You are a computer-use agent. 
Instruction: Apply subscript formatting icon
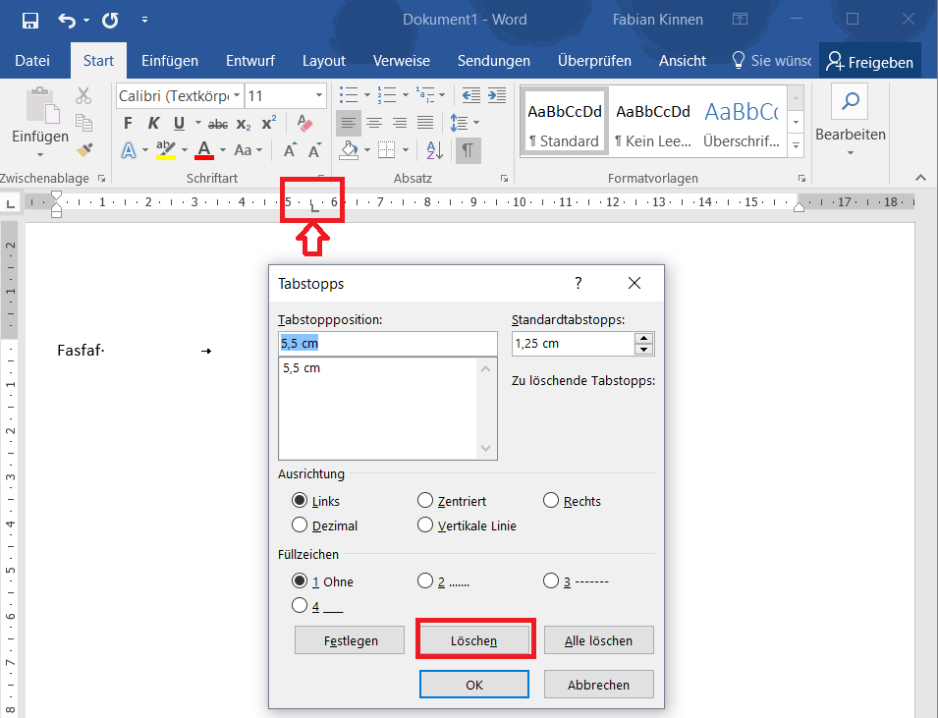pyautogui.click(x=244, y=124)
